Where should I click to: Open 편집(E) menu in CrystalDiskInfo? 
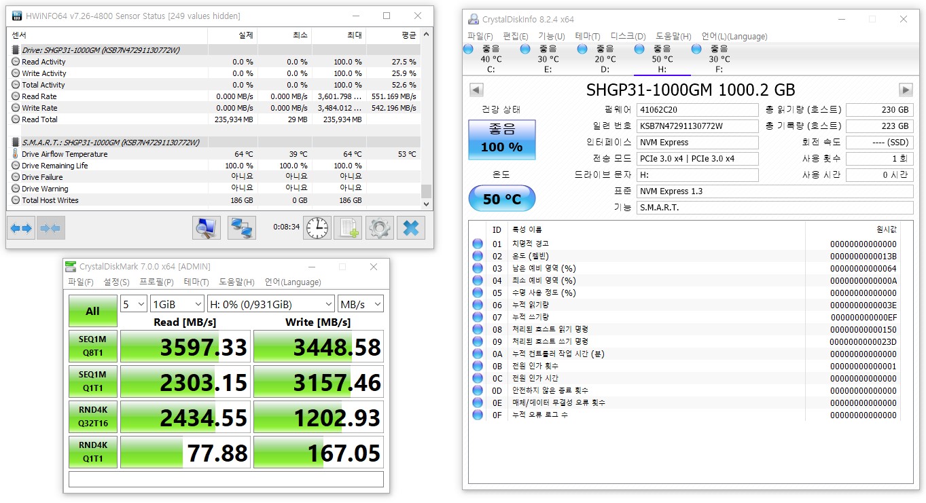(x=516, y=37)
